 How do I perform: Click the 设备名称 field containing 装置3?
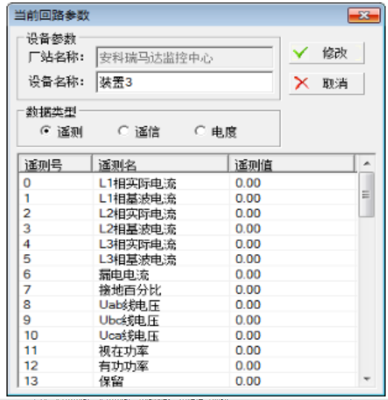click(x=185, y=82)
